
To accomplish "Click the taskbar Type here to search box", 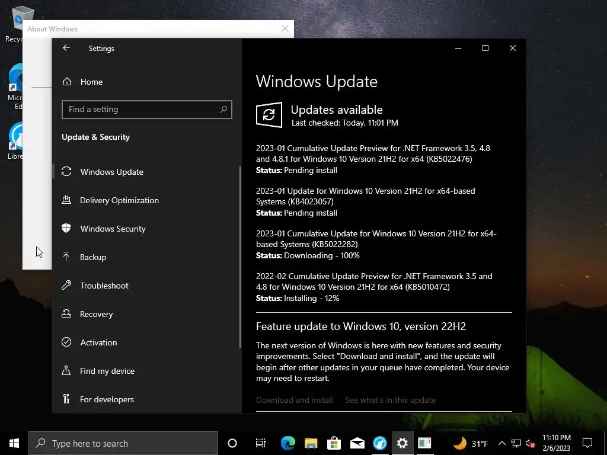I will click(x=123, y=443).
